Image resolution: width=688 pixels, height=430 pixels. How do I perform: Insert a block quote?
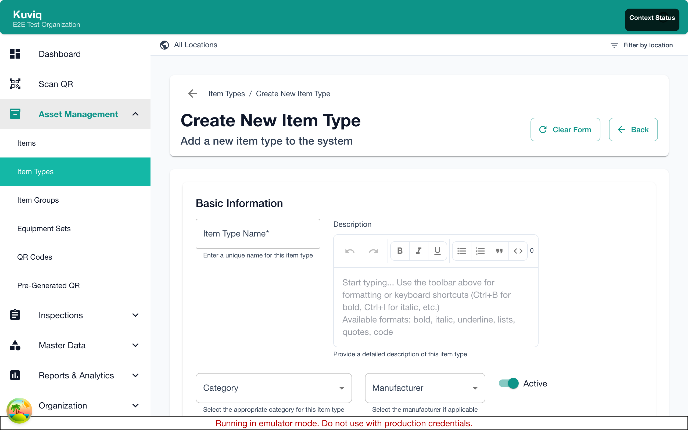pyautogui.click(x=499, y=251)
